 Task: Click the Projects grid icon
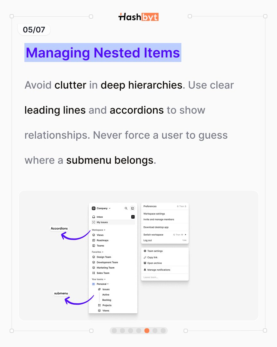tap(99, 305)
